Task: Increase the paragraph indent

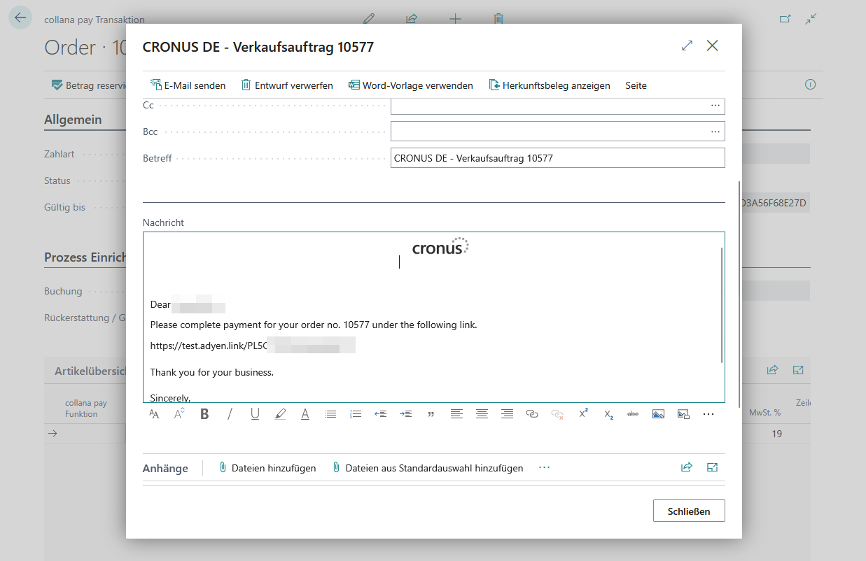Action: (x=406, y=414)
